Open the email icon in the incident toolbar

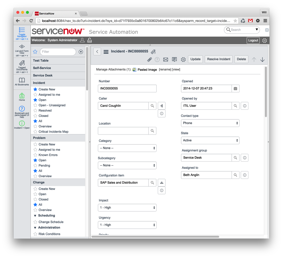pos(165,60)
